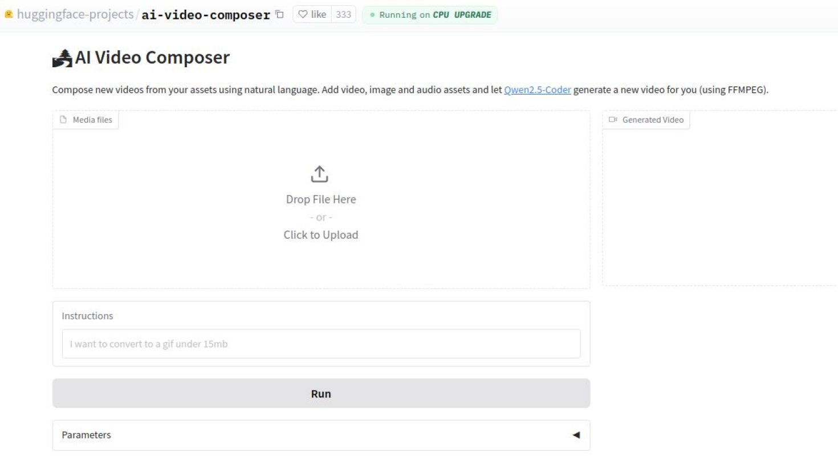Click the Running on CPU UPGRADE badge

click(x=430, y=15)
